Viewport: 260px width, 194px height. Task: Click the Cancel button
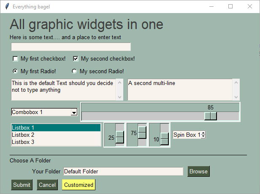click(47, 185)
